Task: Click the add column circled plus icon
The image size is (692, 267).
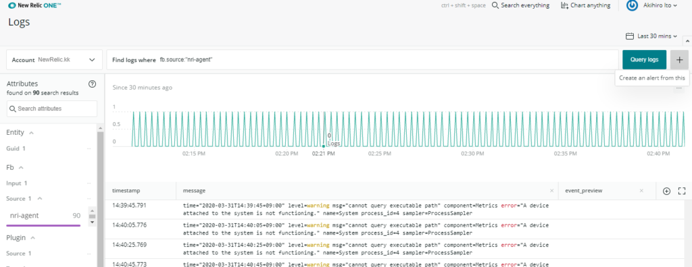Action: click(666, 191)
